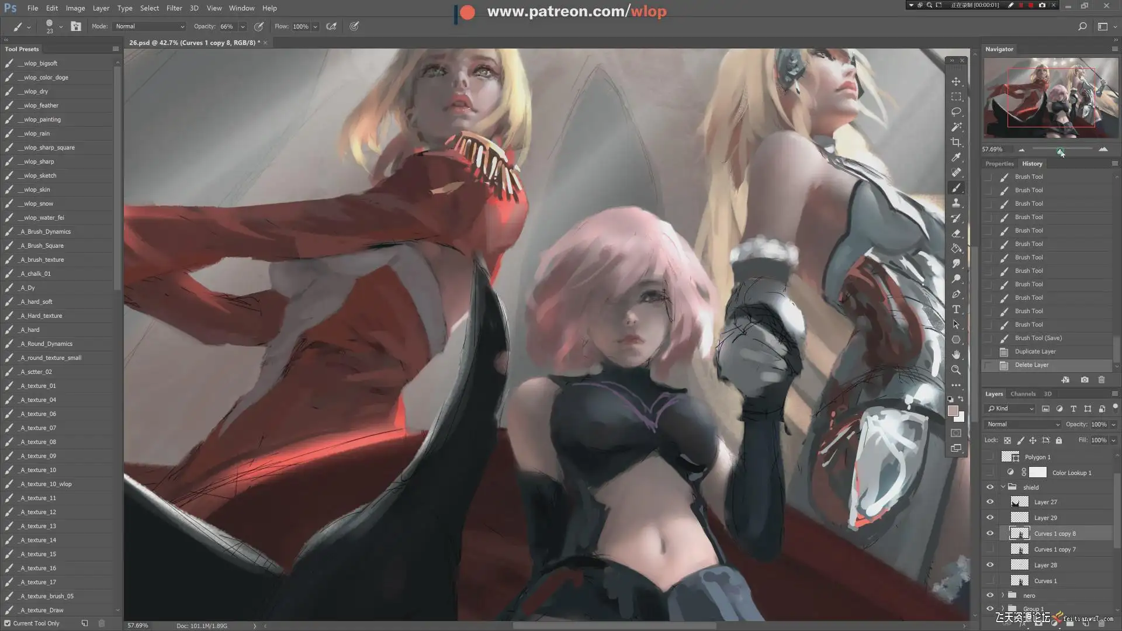Show the Curves 1 copy 7 layer
The width and height of the screenshot is (1122, 631).
click(990, 549)
